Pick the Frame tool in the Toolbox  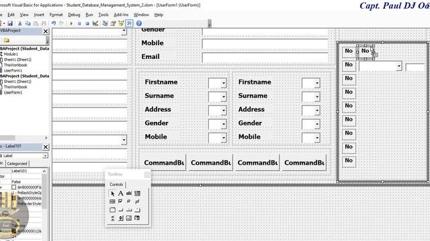[112, 210]
